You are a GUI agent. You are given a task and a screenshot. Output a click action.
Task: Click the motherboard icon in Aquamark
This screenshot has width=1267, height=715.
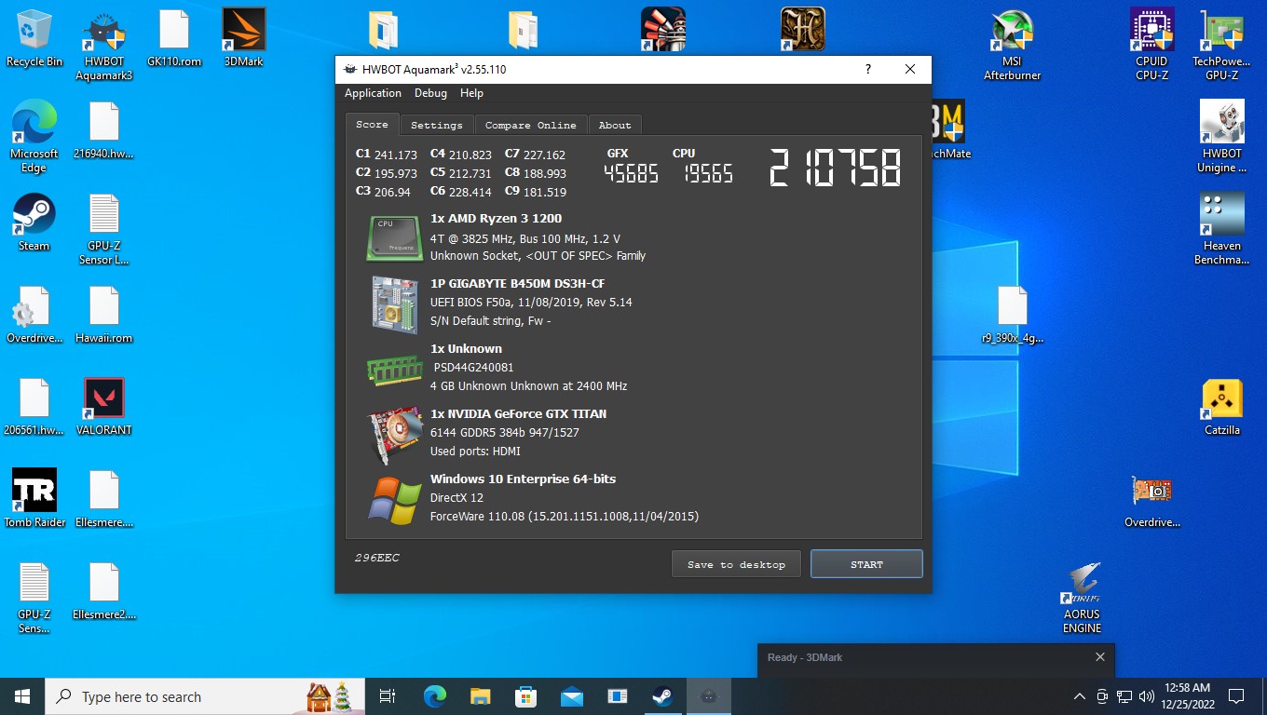coord(394,304)
